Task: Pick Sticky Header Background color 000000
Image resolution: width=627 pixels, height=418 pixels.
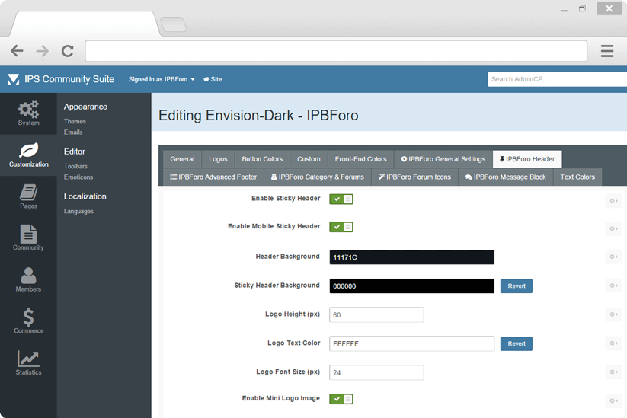Action: [412, 286]
